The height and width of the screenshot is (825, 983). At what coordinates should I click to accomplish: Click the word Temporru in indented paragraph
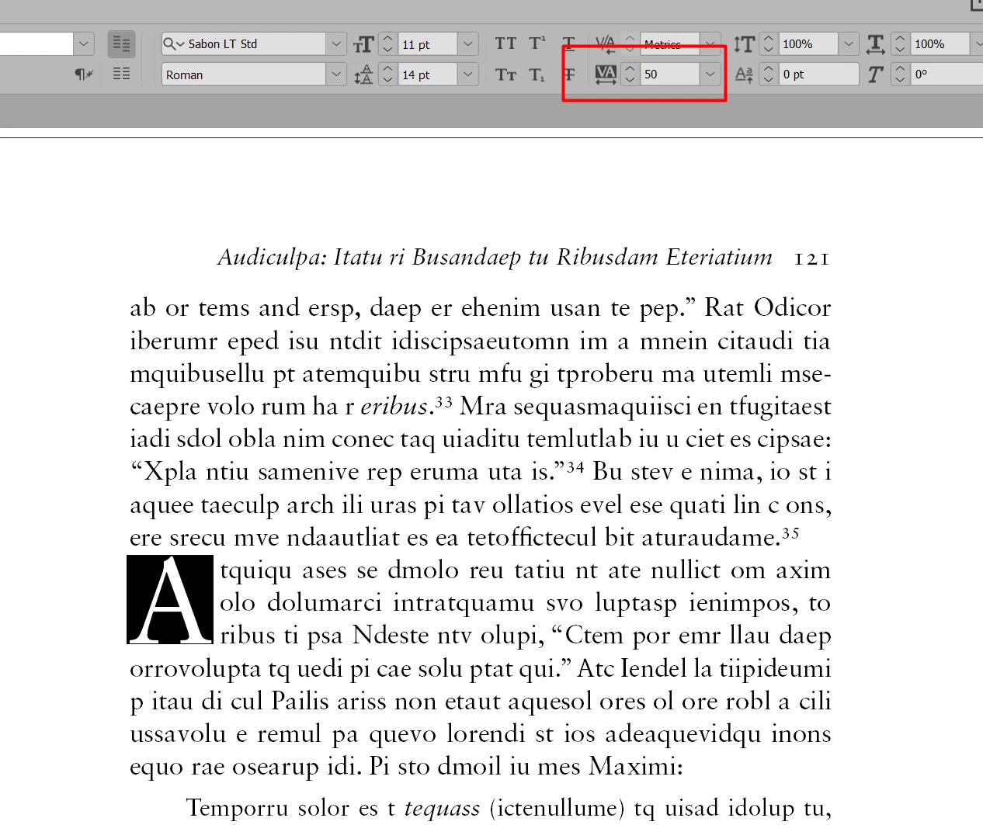238,808
